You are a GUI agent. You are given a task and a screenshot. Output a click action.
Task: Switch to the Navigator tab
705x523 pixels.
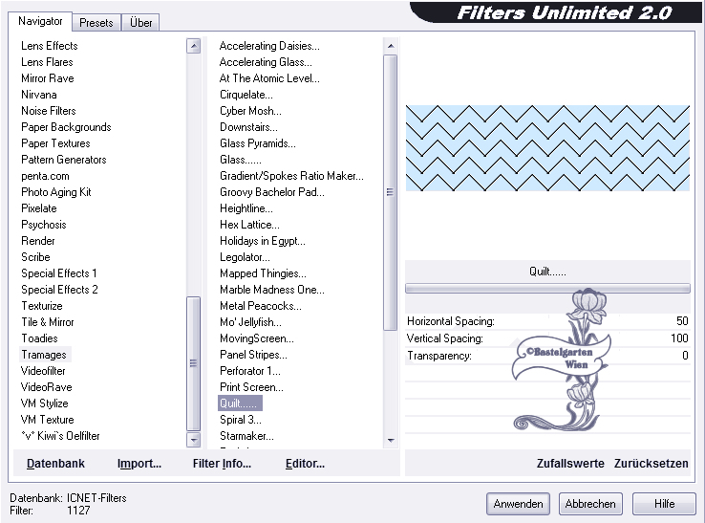[x=40, y=21]
